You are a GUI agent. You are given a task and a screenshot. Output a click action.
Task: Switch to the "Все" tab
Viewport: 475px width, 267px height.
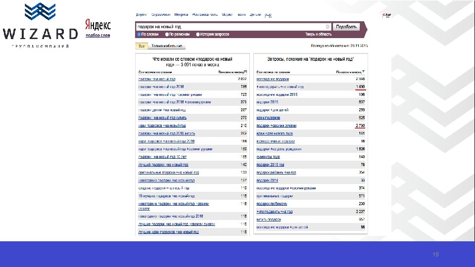pyautogui.click(x=142, y=46)
